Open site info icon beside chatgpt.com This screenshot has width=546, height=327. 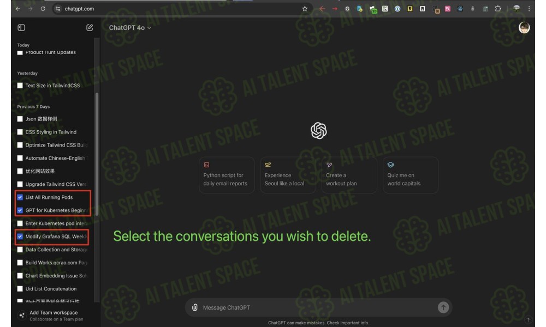(58, 9)
